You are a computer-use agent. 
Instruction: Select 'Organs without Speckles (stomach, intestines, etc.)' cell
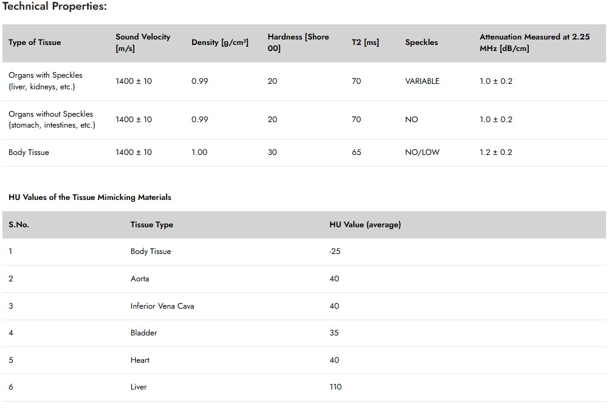pyautogui.click(x=52, y=119)
